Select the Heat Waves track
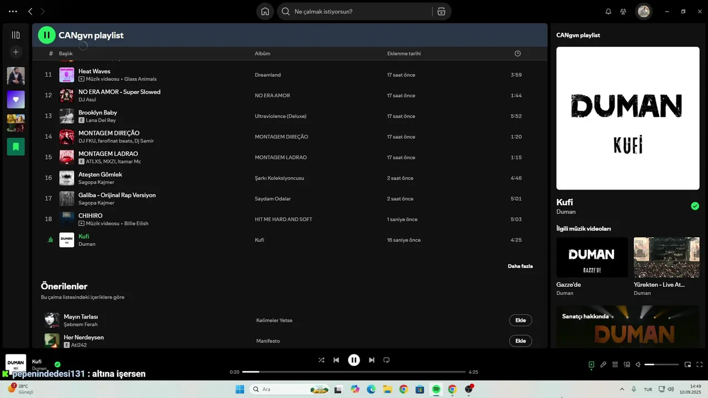The image size is (708, 398). (x=94, y=71)
